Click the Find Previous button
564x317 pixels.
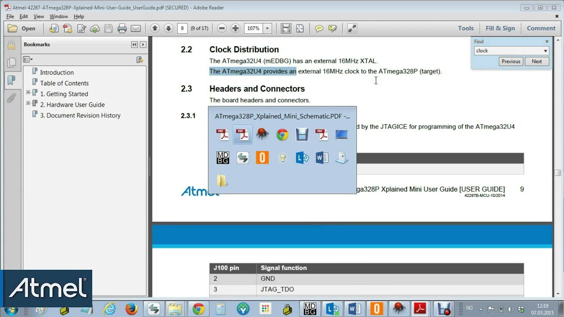tap(511, 62)
